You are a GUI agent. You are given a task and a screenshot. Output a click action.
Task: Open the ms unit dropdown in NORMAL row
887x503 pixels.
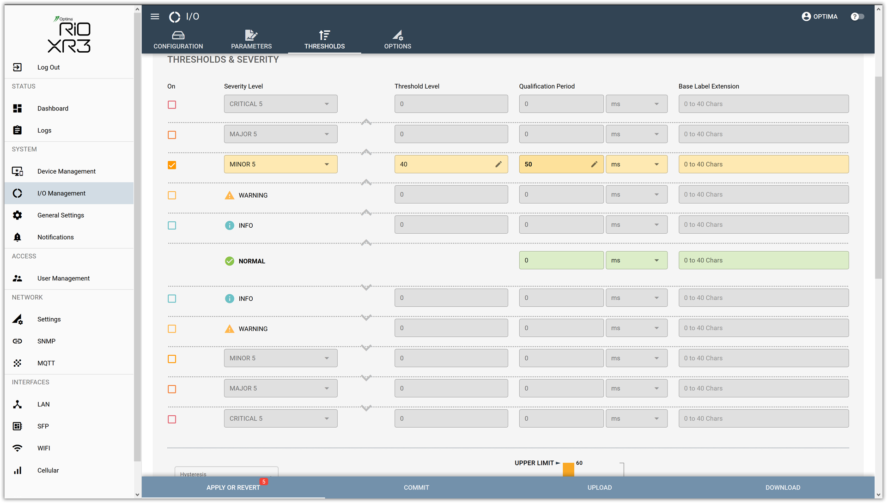point(636,261)
